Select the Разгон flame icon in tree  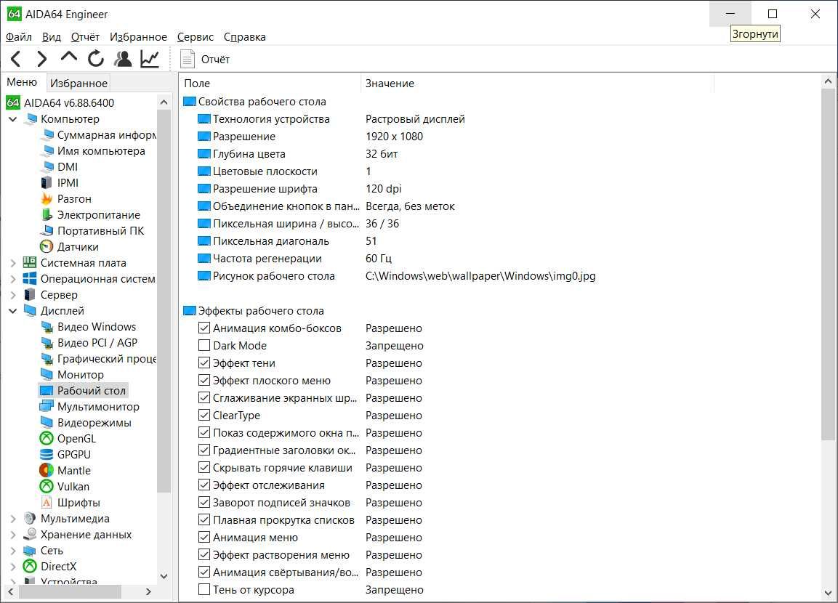coord(47,198)
